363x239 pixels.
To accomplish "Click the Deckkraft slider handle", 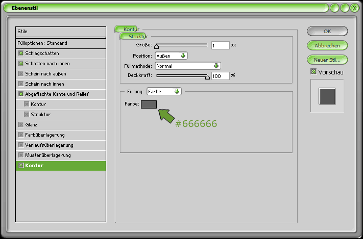I will (207, 77).
